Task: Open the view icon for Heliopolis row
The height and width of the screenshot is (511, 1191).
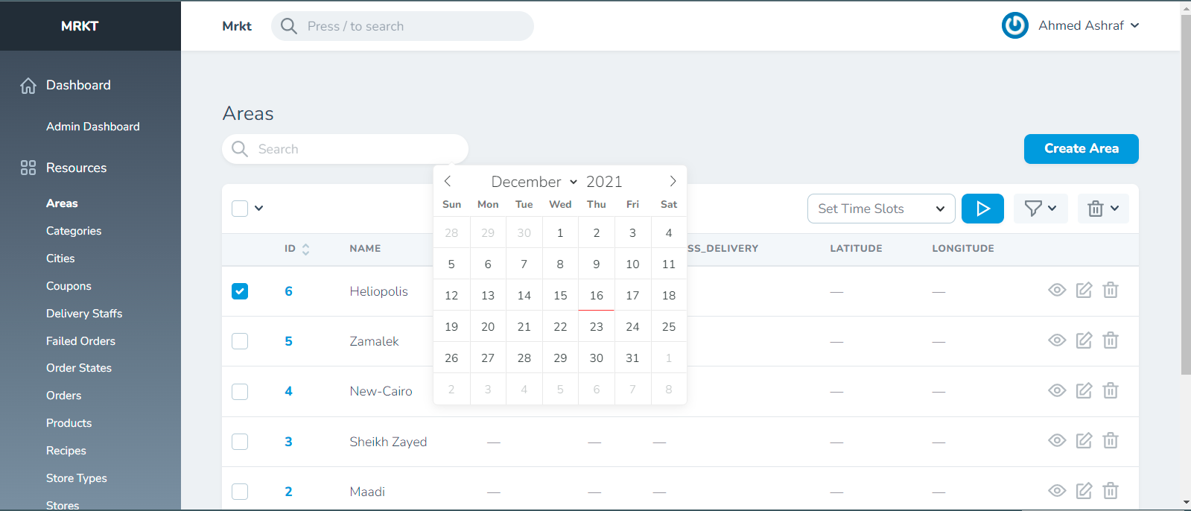Action: (x=1057, y=291)
